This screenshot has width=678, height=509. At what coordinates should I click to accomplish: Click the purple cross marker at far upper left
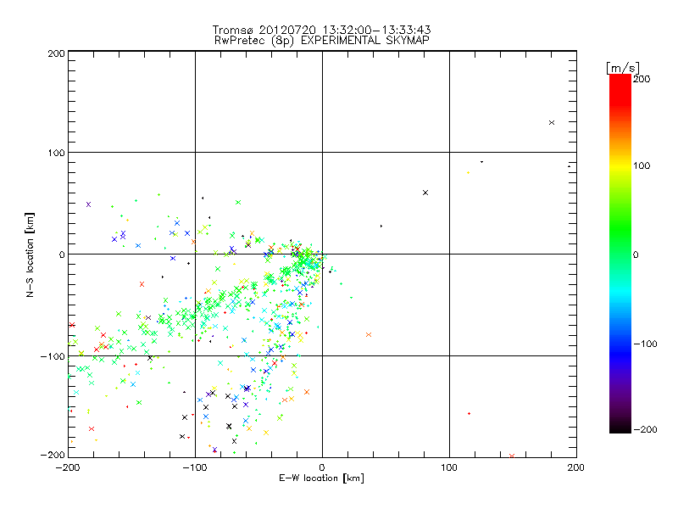pyautogui.click(x=89, y=204)
